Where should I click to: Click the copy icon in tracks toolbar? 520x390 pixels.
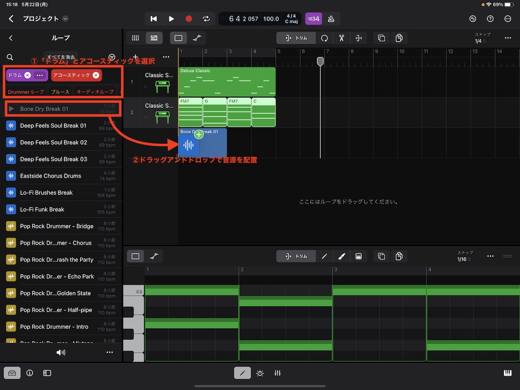399,38
